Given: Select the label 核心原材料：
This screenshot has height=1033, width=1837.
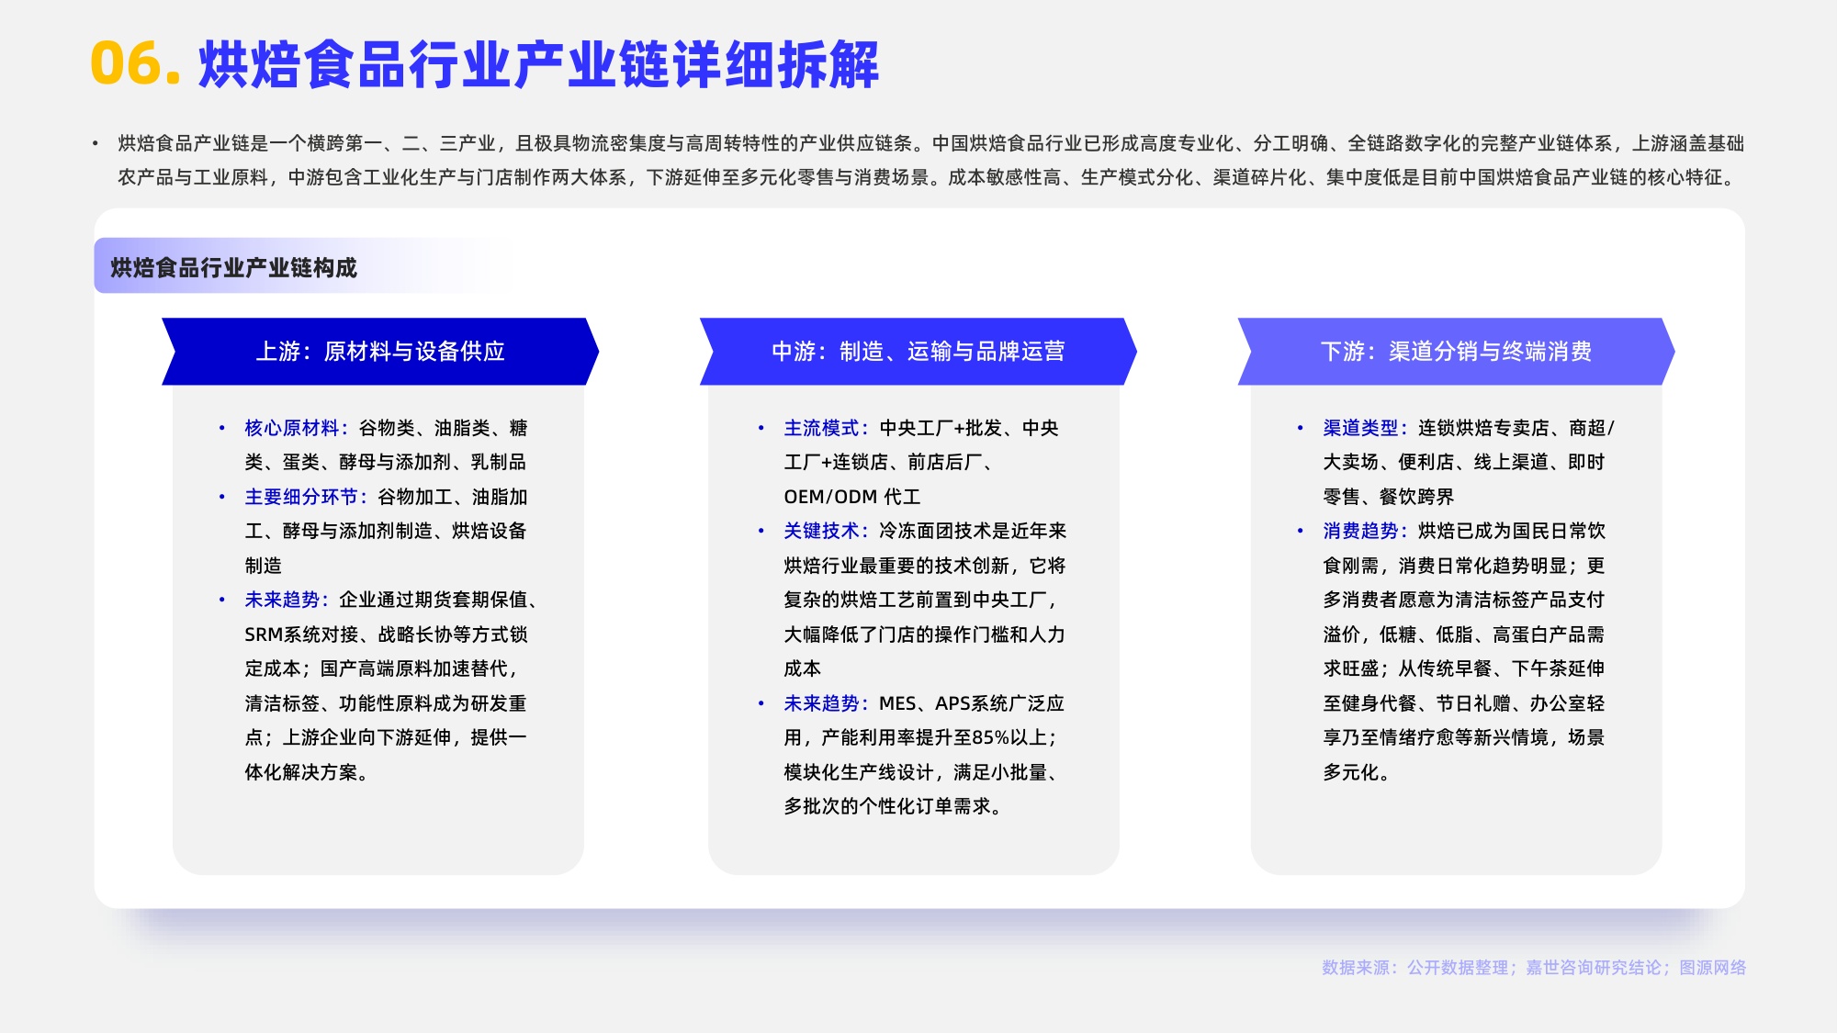Looking at the screenshot, I should 297,428.
